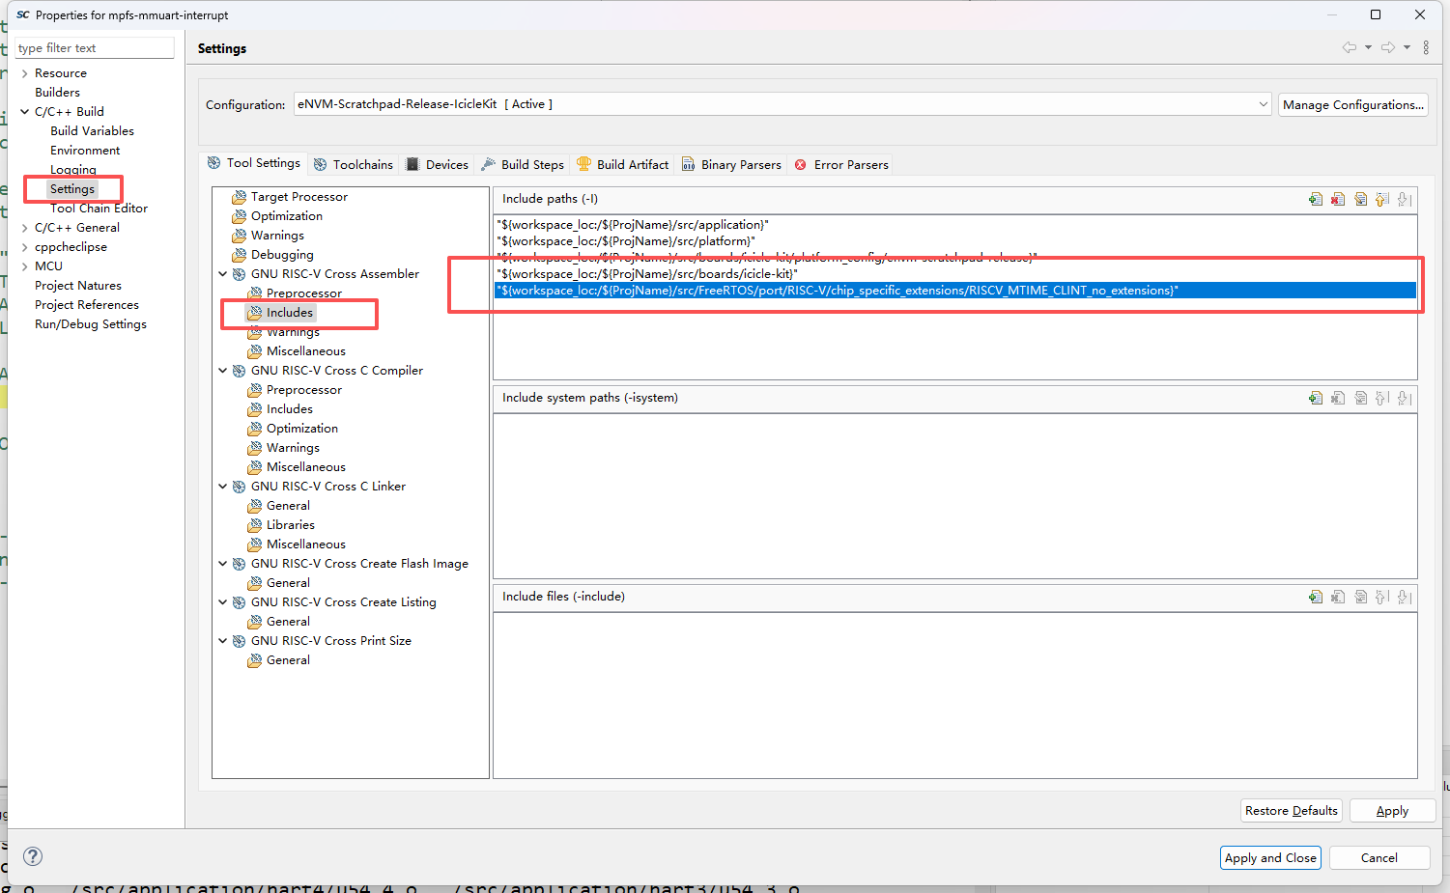Switch to the Build Steps tab
The image size is (1450, 893).
pyautogui.click(x=523, y=165)
